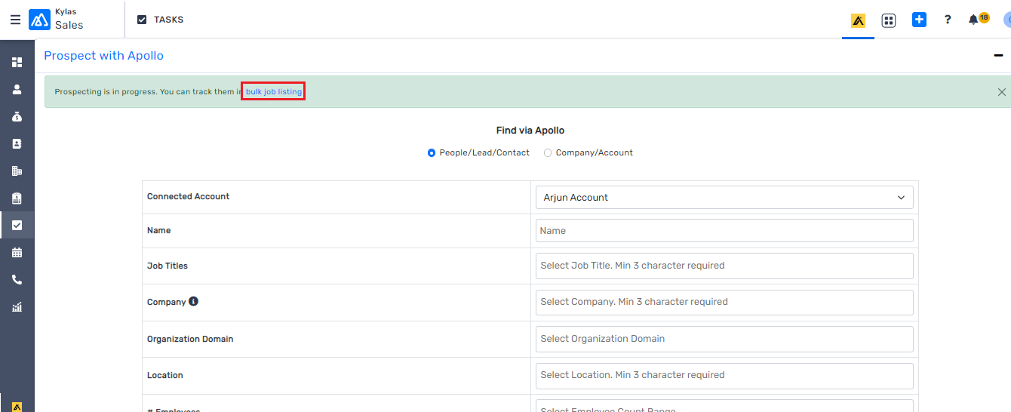Viewport: 1011px width, 412px height.
Task: Open Select Location search field
Action: coord(724,375)
